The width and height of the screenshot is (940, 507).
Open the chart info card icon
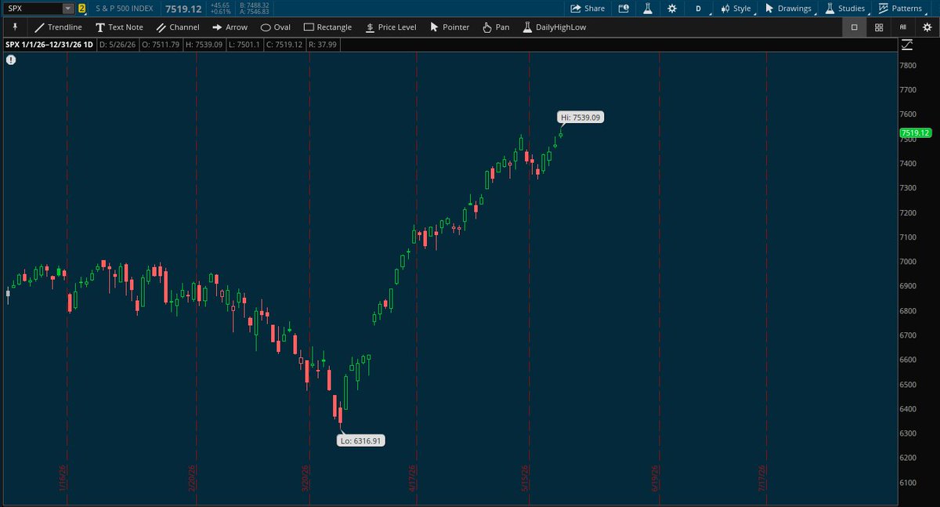point(624,9)
